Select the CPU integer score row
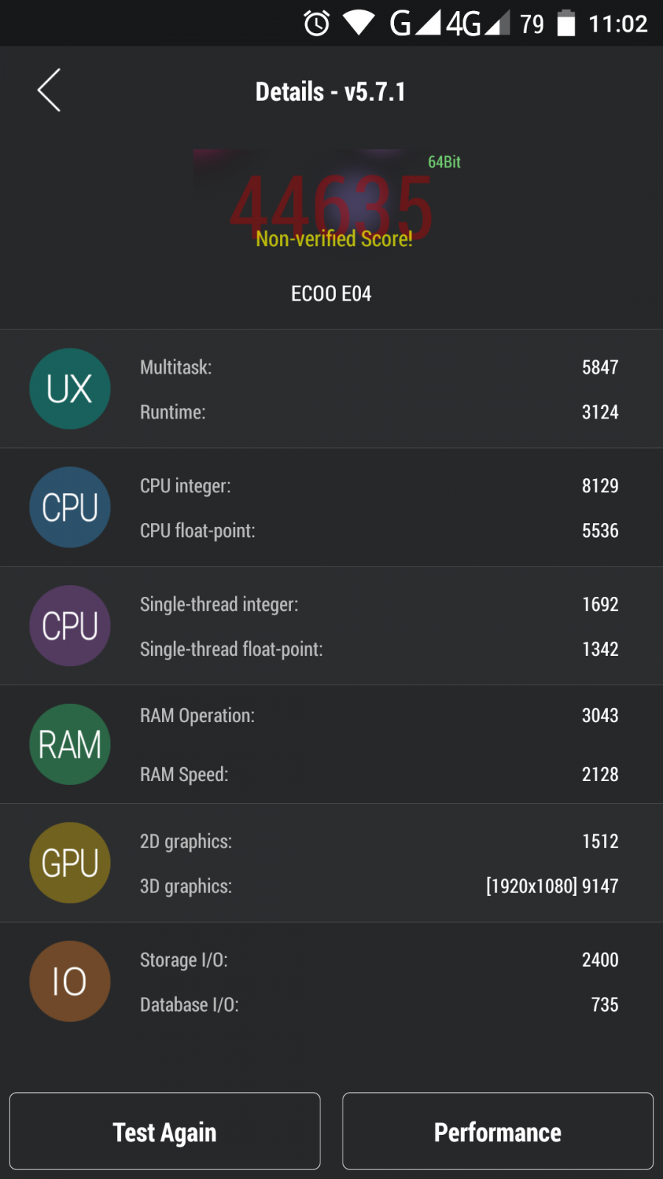 379,486
